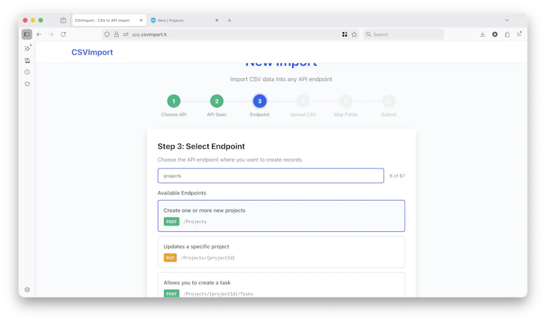The image size is (546, 322).
Task: Open the QR grid icon in address bar
Action: (x=345, y=35)
